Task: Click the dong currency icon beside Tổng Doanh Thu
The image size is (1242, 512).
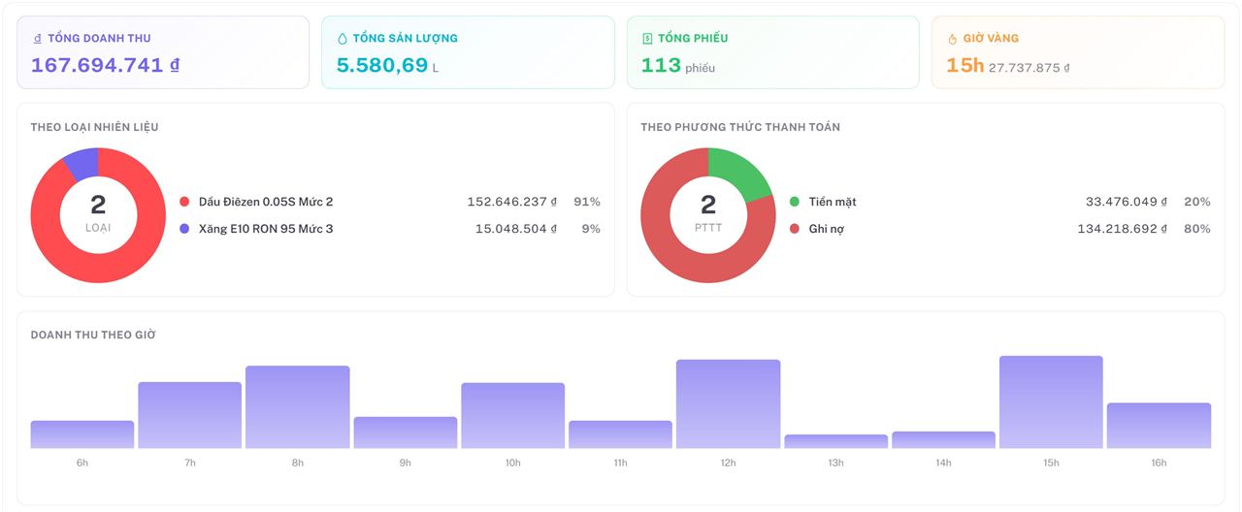Action: coord(37,39)
